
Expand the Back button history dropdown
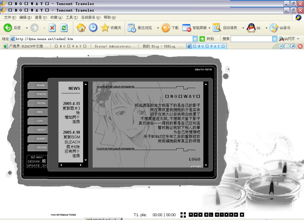27,28
